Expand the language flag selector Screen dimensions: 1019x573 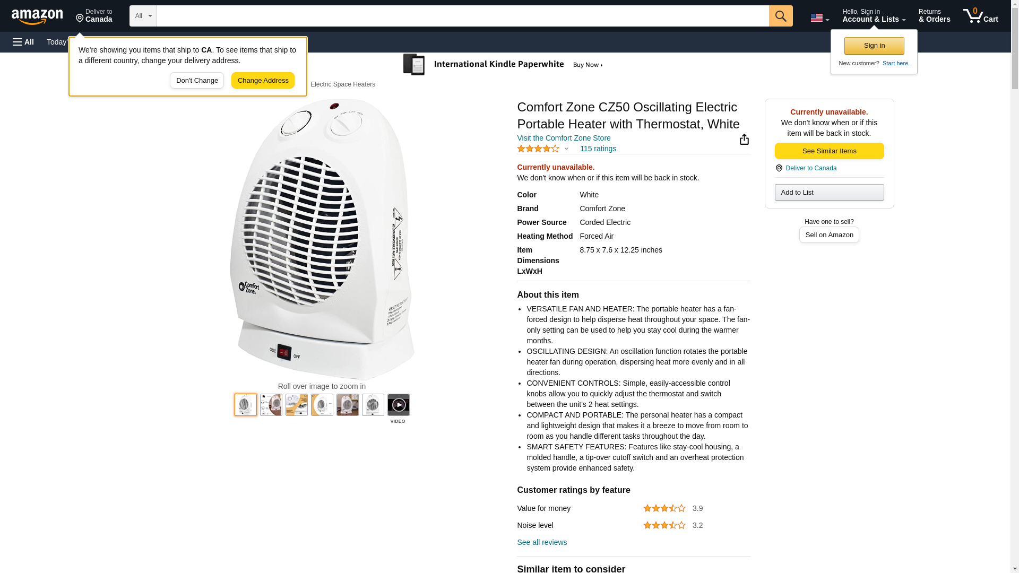[819, 18]
